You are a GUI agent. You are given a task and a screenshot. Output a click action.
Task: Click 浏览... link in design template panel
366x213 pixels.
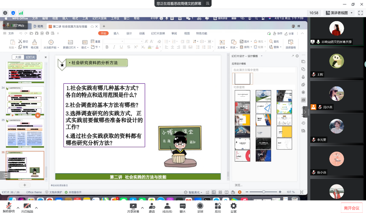(x=238, y=185)
